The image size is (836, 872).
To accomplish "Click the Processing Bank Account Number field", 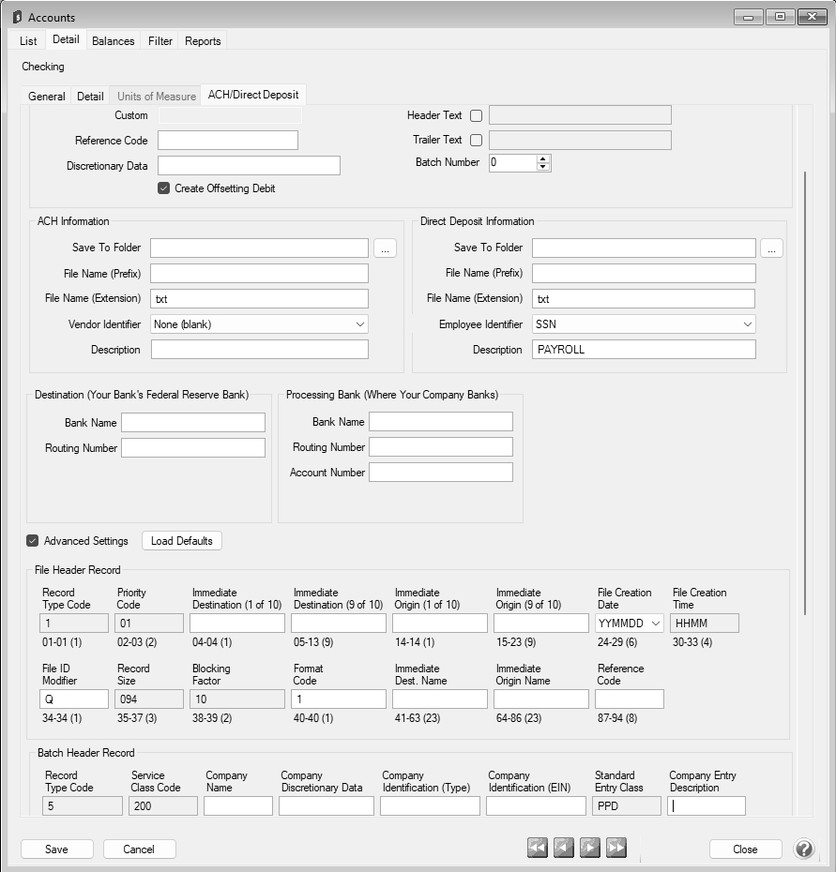I will point(441,473).
